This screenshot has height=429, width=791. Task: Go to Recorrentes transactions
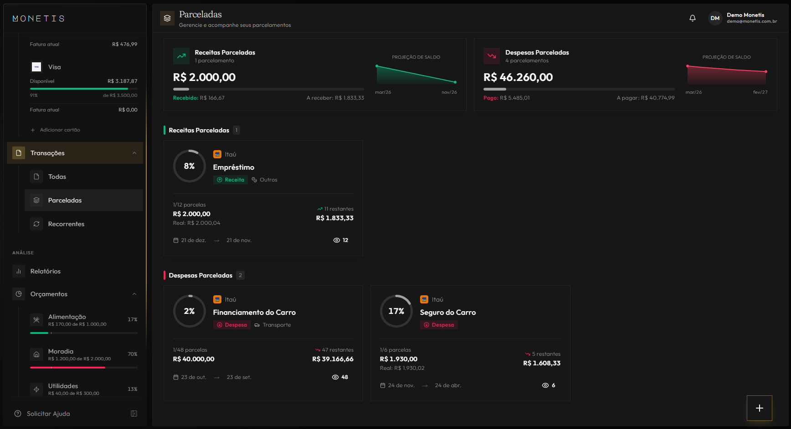pyautogui.click(x=66, y=224)
